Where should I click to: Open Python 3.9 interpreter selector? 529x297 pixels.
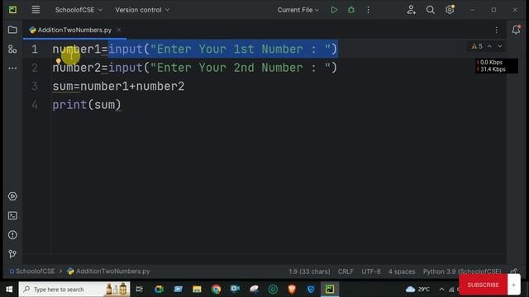[x=462, y=271]
